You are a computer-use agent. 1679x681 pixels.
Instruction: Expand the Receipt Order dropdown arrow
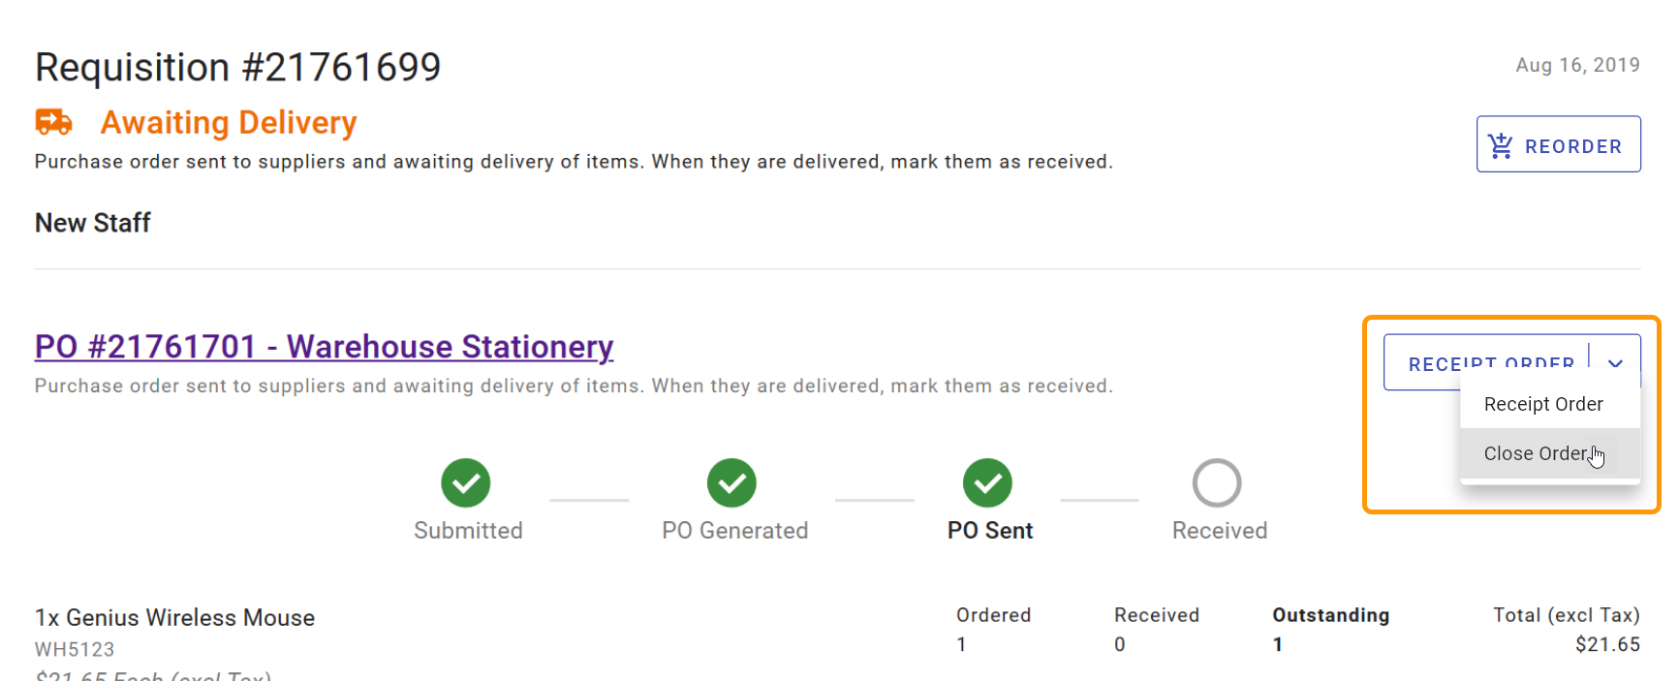[x=1615, y=362]
